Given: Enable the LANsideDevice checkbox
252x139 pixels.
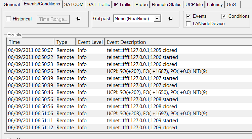Looking at the screenshot, I should [188, 24].
